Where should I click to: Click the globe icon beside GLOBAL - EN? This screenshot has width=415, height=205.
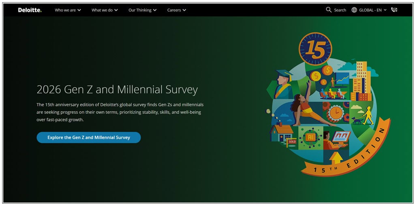[x=354, y=10]
